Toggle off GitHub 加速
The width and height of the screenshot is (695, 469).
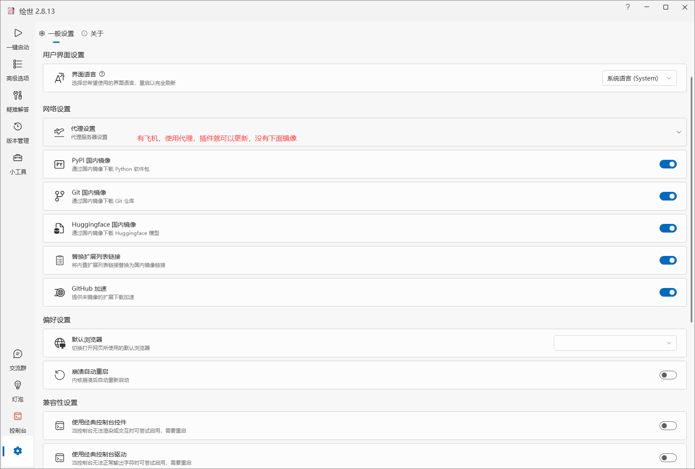pyautogui.click(x=668, y=292)
